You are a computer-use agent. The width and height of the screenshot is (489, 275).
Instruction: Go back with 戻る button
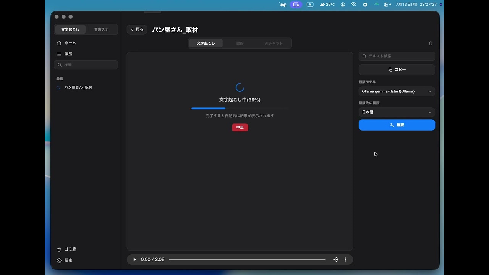click(137, 30)
